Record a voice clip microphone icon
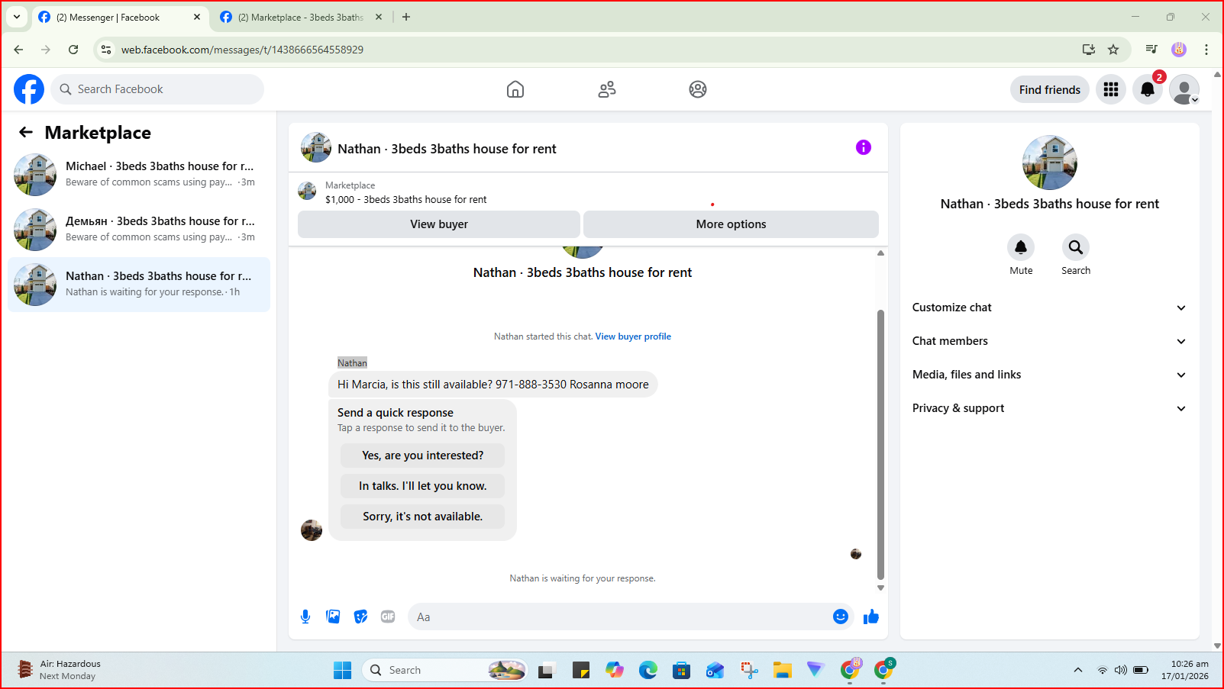Image resolution: width=1224 pixels, height=689 pixels. tap(305, 617)
